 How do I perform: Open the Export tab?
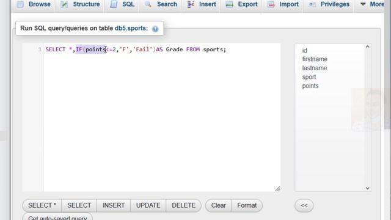click(x=241, y=4)
